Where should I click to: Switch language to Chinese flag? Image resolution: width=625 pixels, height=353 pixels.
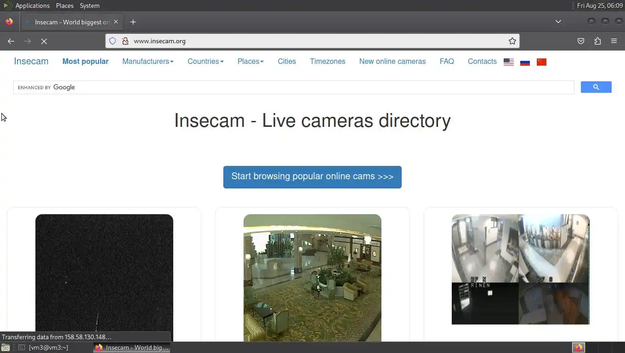click(x=542, y=62)
